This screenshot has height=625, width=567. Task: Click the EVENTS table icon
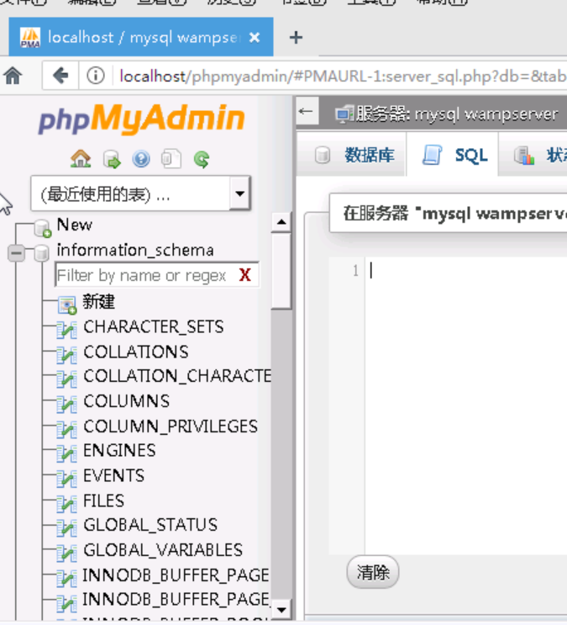pyautogui.click(x=66, y=479)
